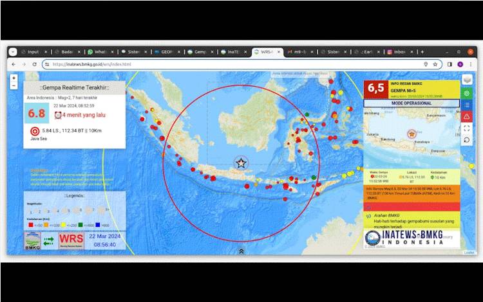Switch to the GEOF tab
This screenshot has height=302, width=483.
166,52
